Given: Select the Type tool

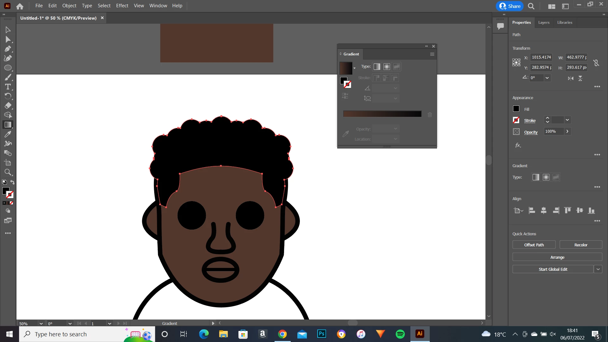Looking at the screenshot, I should click(x=8, y=87).
